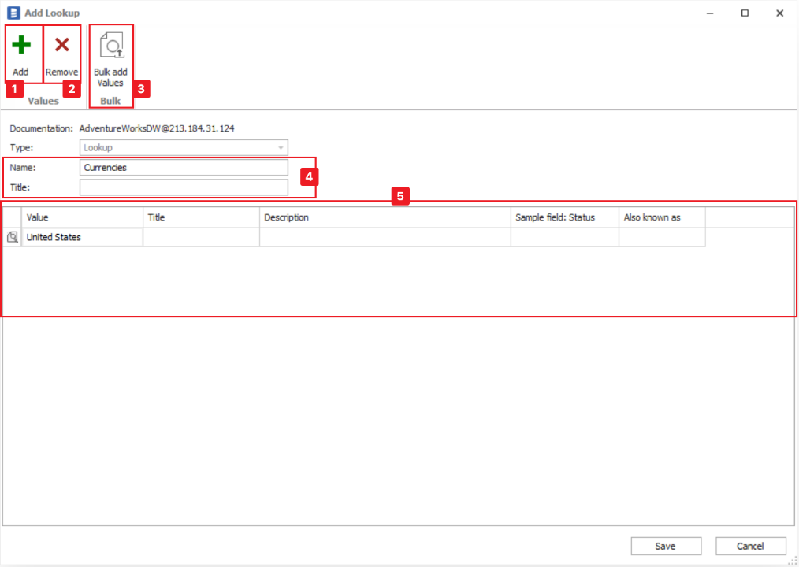Click the Title column header in grid
The image size is (799, 567).
click(x=201, y=217)
